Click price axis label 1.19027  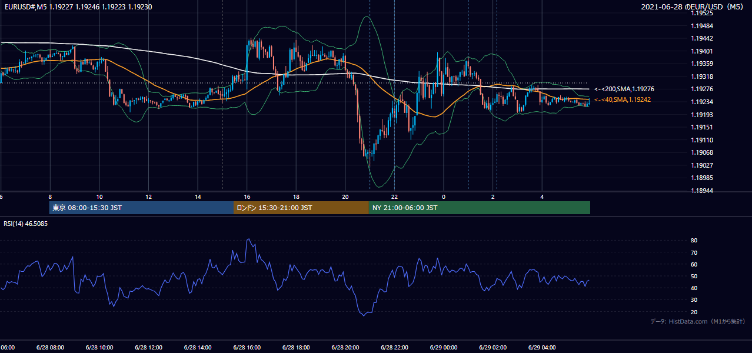click(702, 165)
